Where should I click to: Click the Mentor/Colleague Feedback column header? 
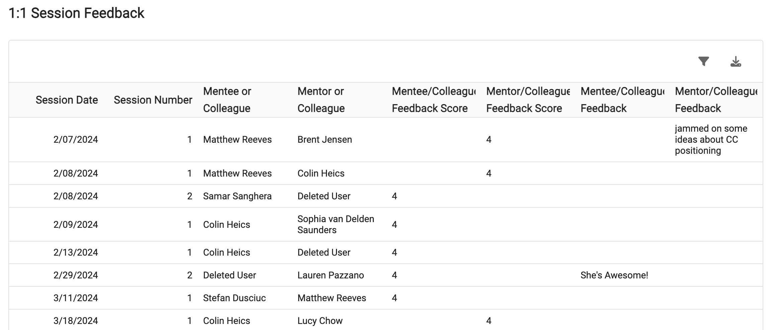[716, 100]
